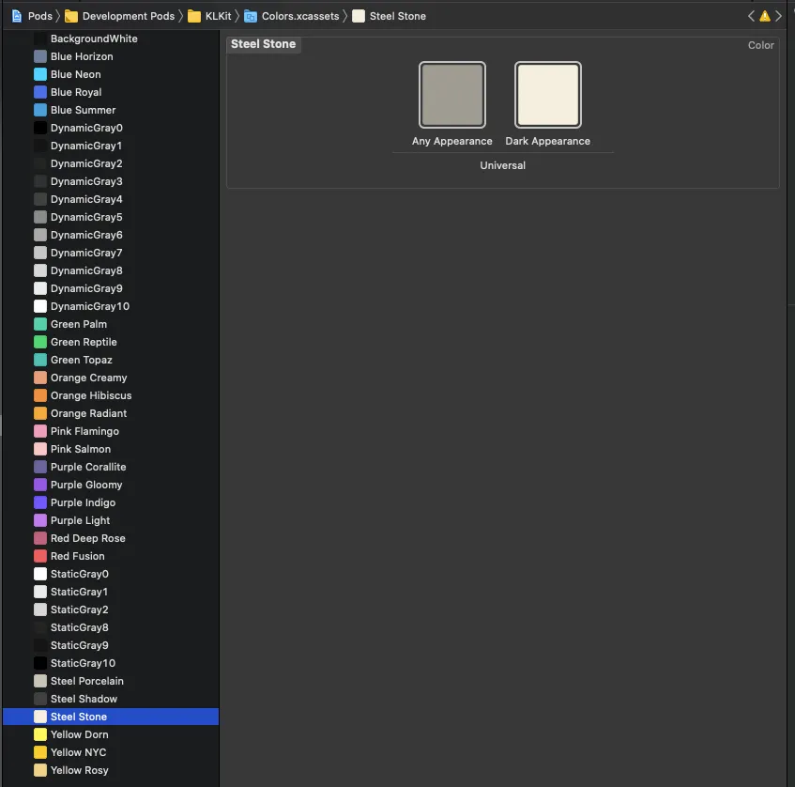This screenshot has width=795, height=787.
Task: Select DynamicGray5 in the list
Action: (x=111, y=217)
